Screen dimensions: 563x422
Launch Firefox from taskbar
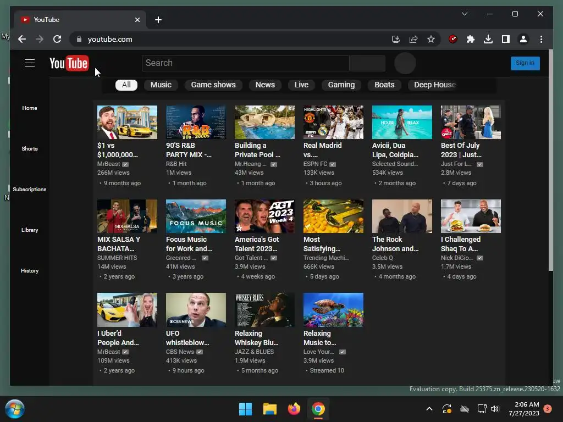[x=294, y=409]
